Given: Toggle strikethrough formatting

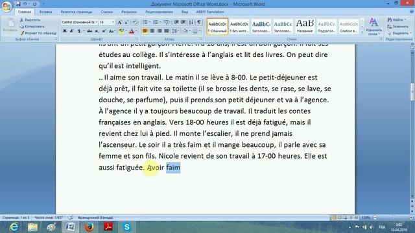Looking at the screenshot, I should coord(89,31).
